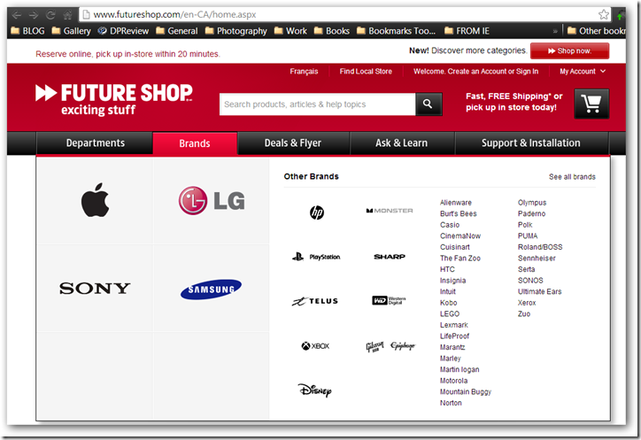Reload the page with refresh icon
This screenshot has height=440, width=641.
[50, 15]
